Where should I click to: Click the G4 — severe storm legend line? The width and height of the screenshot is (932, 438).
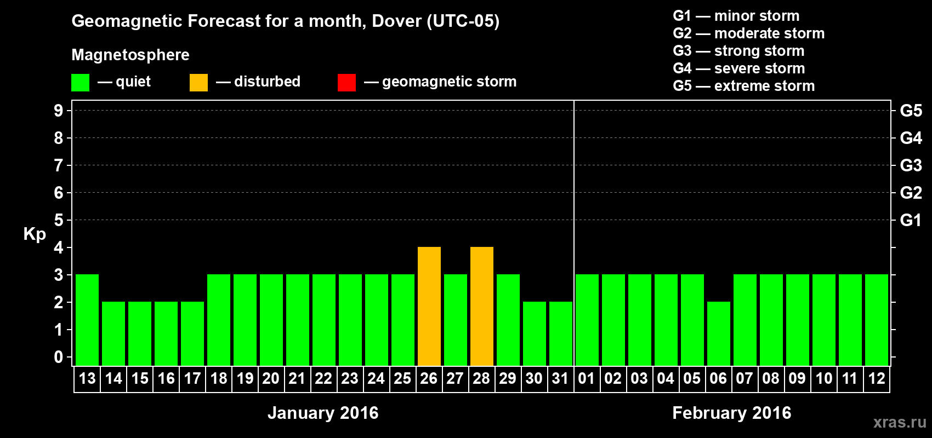point(739,68)
